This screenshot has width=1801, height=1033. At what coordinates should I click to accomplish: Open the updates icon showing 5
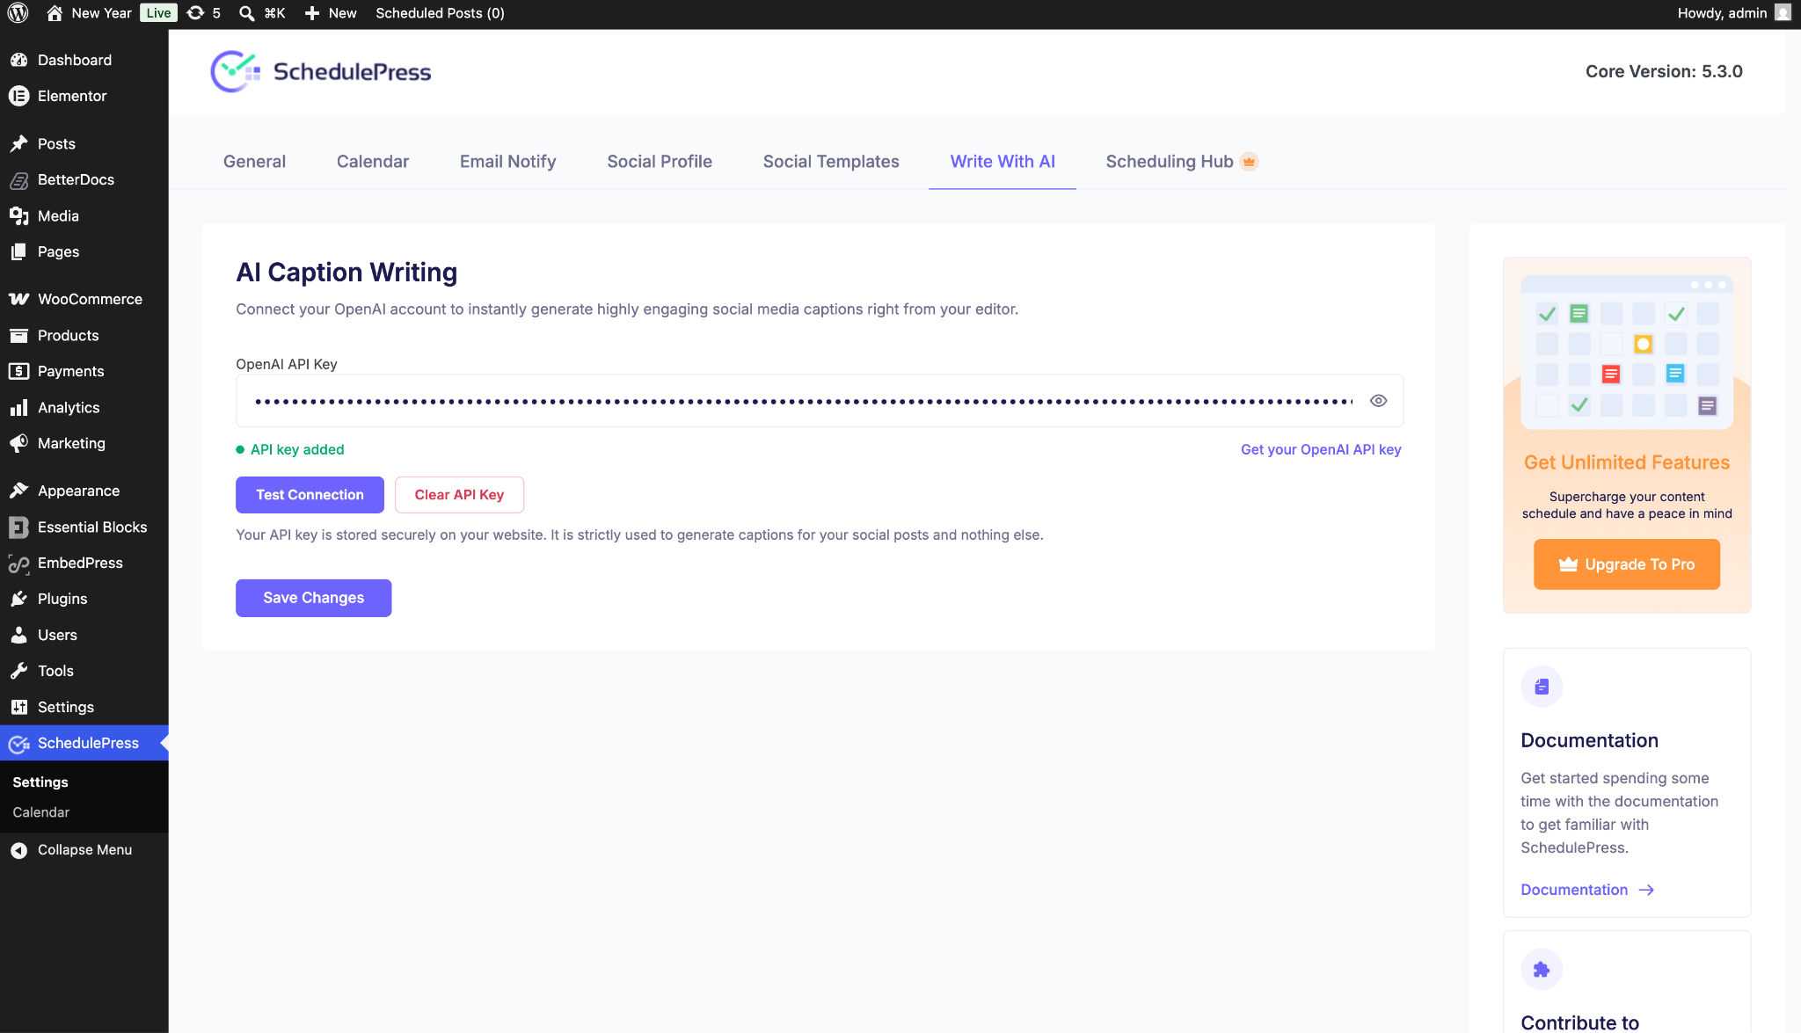click(204, 13)
